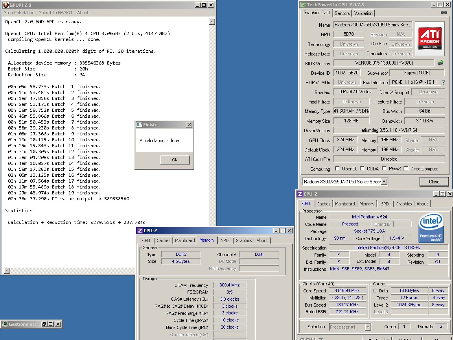The image size is (453, 340).
Task: Open the About menu in GPUPI
Action: [x=83, y=13]
